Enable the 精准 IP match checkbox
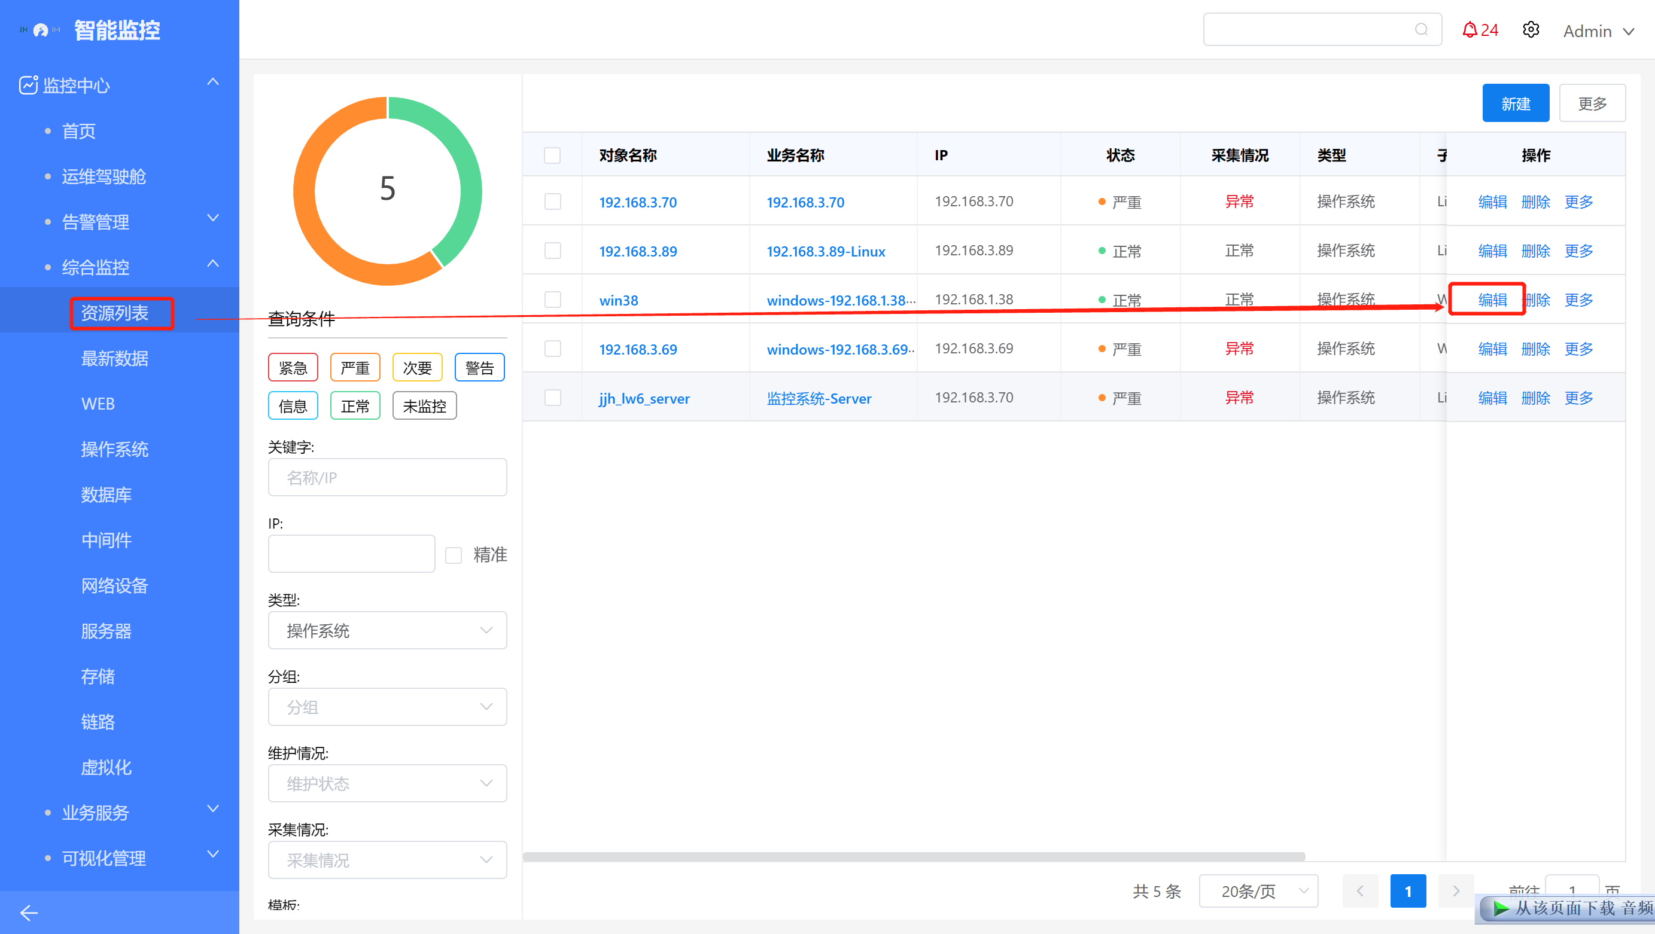The image size is (1655, 934). pos(454,555)
